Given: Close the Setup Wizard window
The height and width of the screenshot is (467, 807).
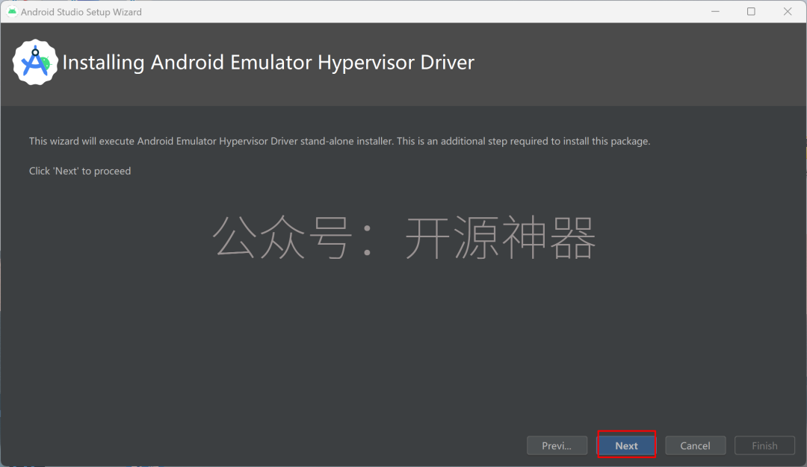Looking at the screenshot, I should (788, 11).
